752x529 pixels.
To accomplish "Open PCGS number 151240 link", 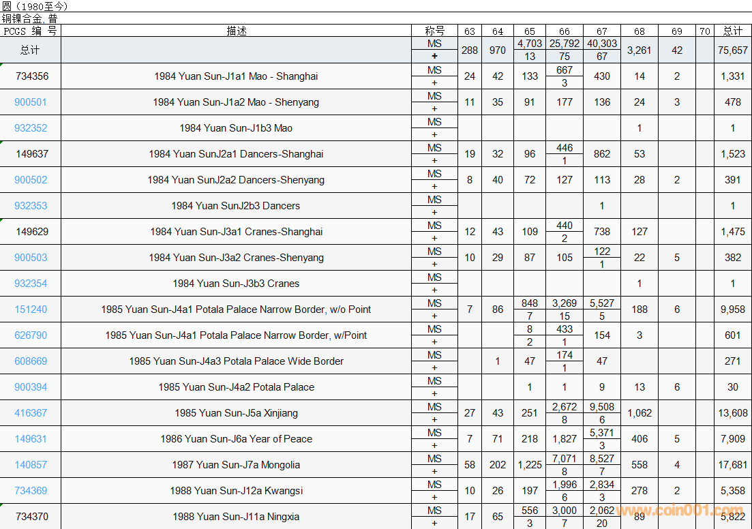I will [x=31, y=309].
